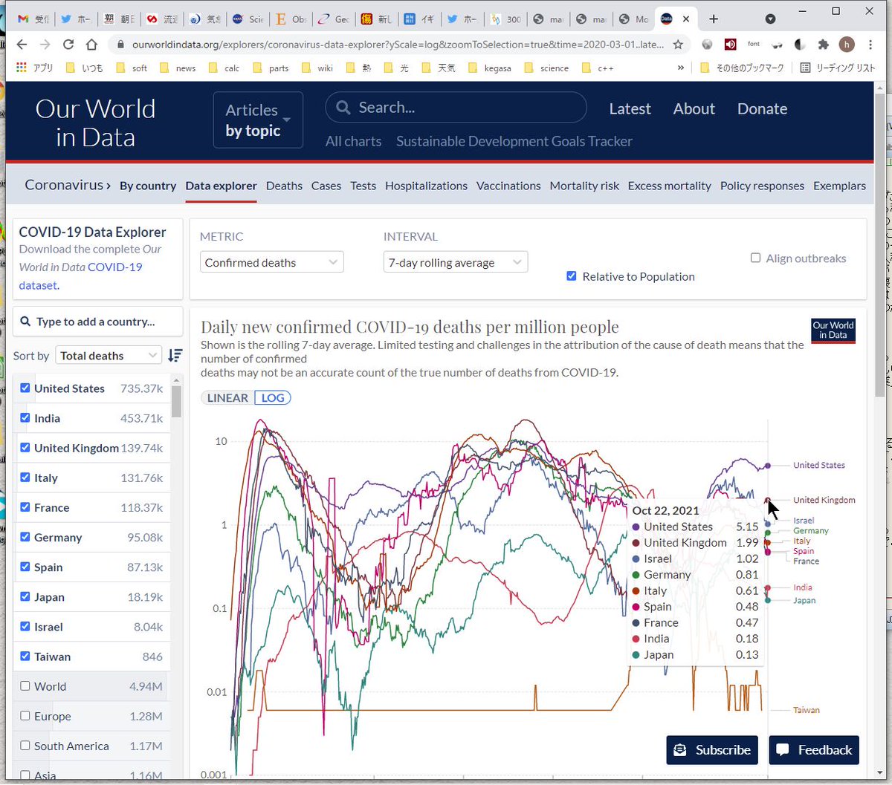
Task: Uncheck the United States checkbox
Action: (25, 388)
